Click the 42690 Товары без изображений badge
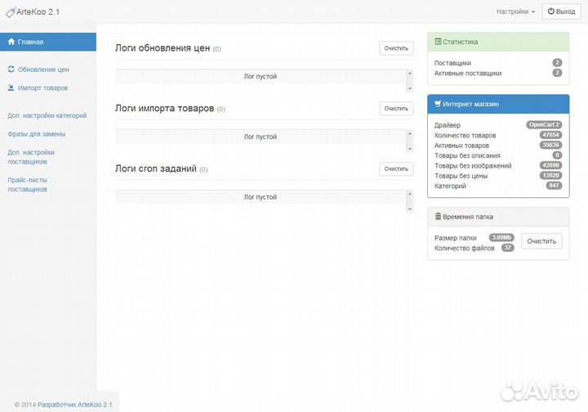Screen dimensions: 588x412 coord(550,165)
